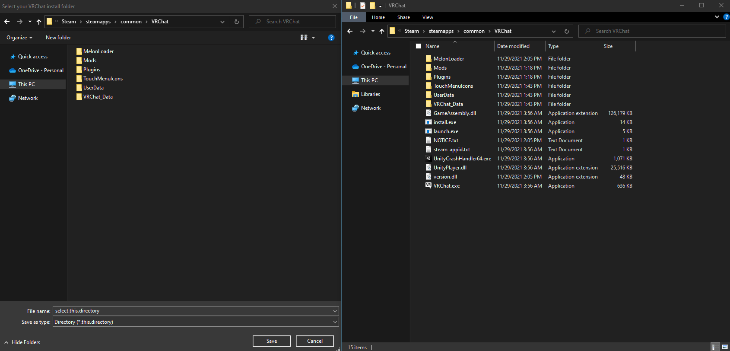Click New folder in save dialog
The width and height of the screenshot is (730, 351).
[58, 38]
